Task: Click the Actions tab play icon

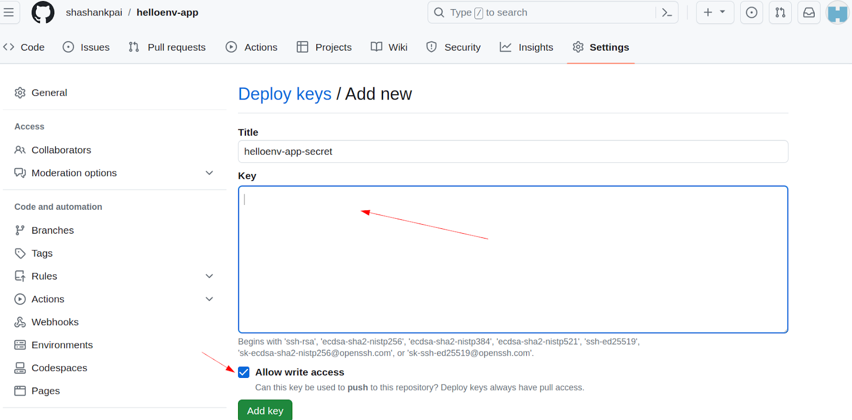Action: [x=231, y=47]
